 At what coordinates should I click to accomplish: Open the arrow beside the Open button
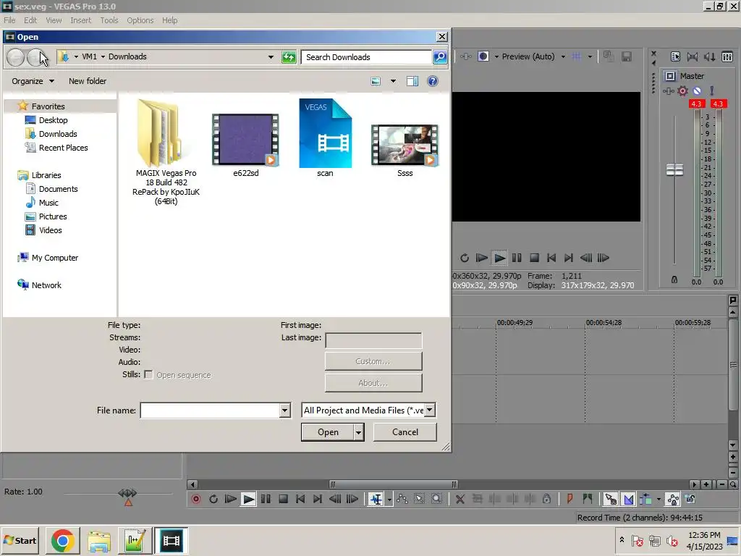click(359, 432)
